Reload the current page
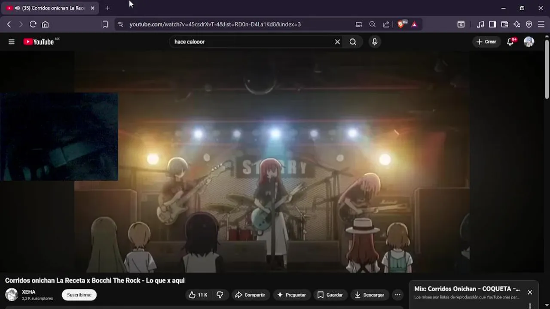Viewport: 550px width, 309px height. 33,24
